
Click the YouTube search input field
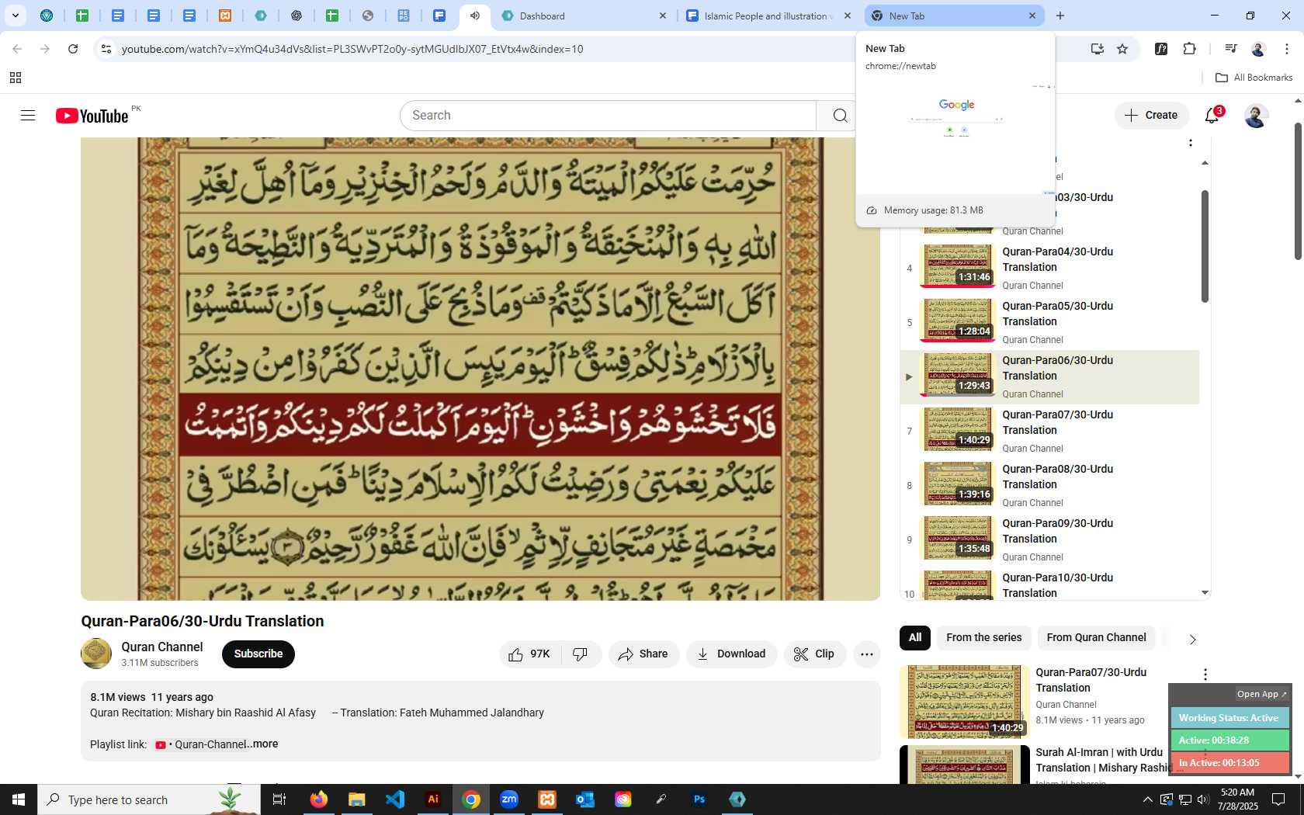coord(608,116)
